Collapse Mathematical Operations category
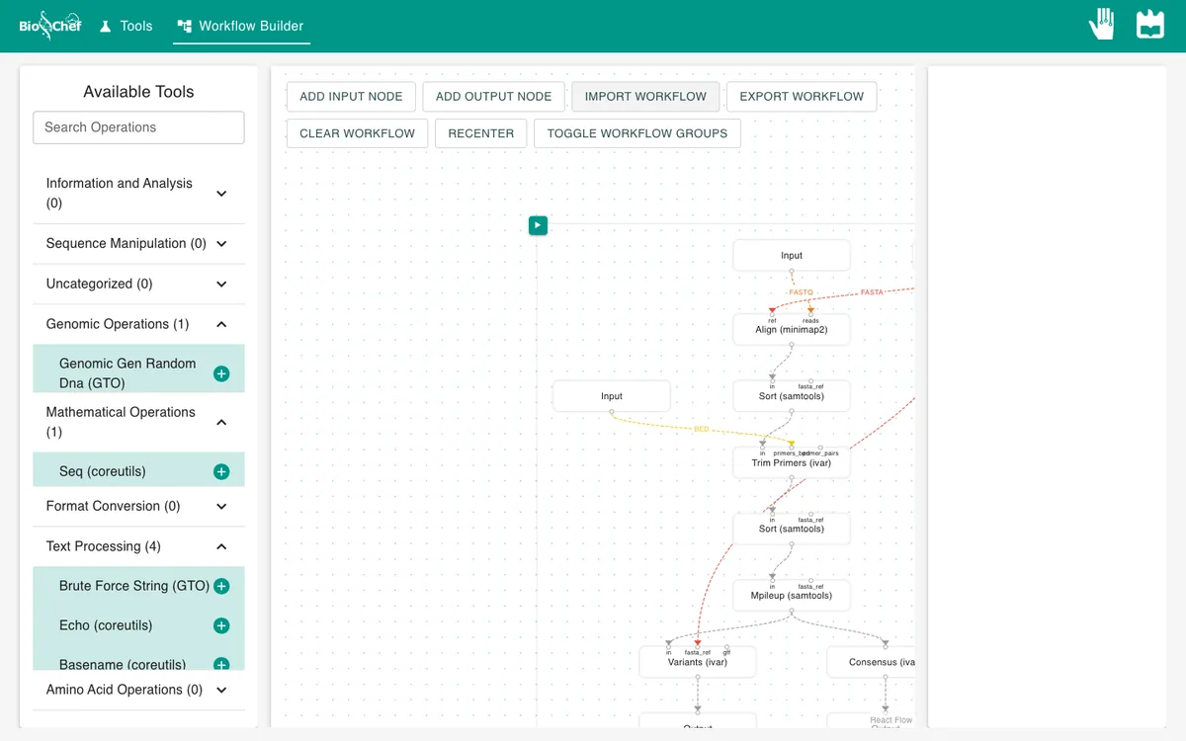Screen dimensions: 1186x741 pos(138,422)
